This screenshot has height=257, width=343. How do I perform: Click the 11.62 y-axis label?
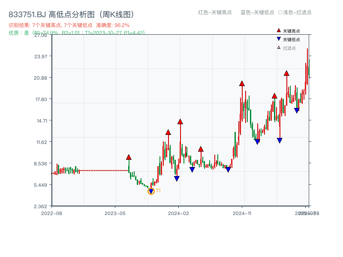point(42,142)
